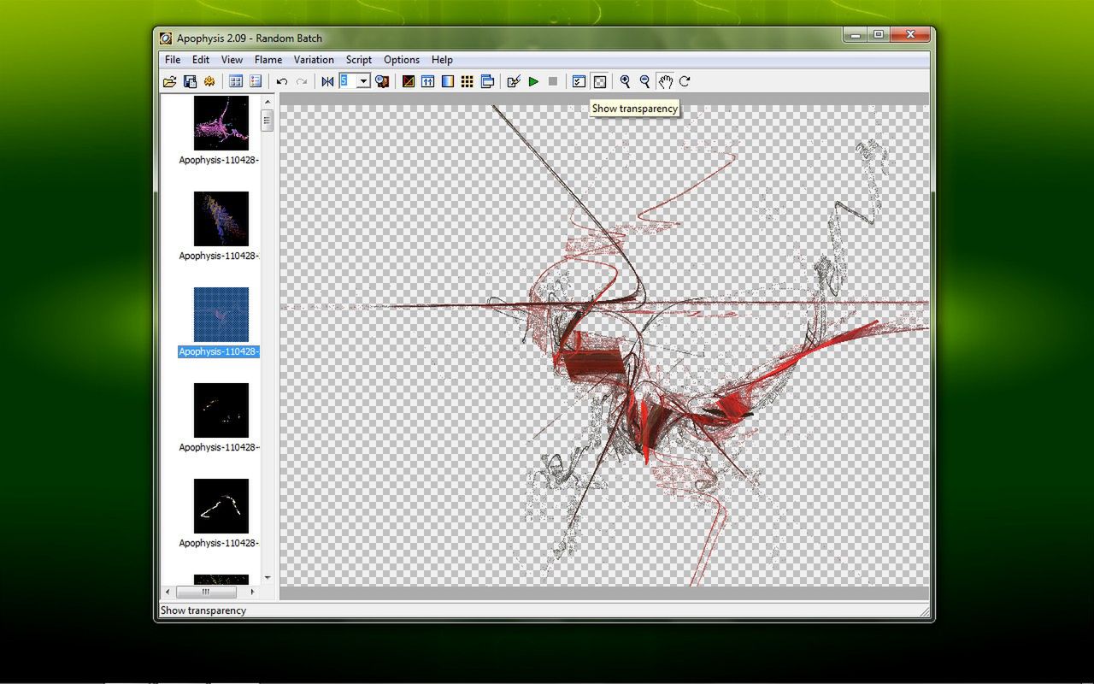
Task: Select the pink flame thumbnail at top
Action: pyautogui.click(x=221, y=123)
